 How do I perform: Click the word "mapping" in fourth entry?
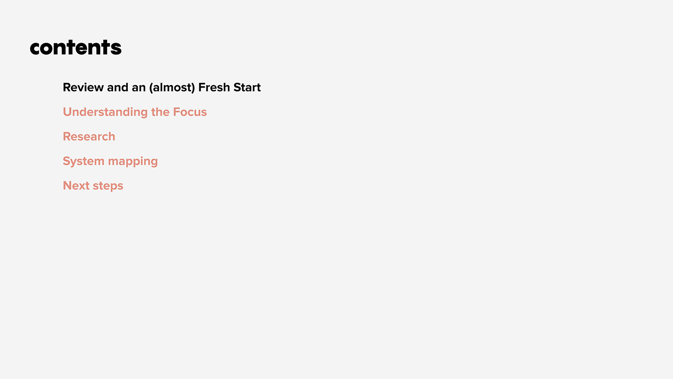pyautogui.click(x=133, y=162)
